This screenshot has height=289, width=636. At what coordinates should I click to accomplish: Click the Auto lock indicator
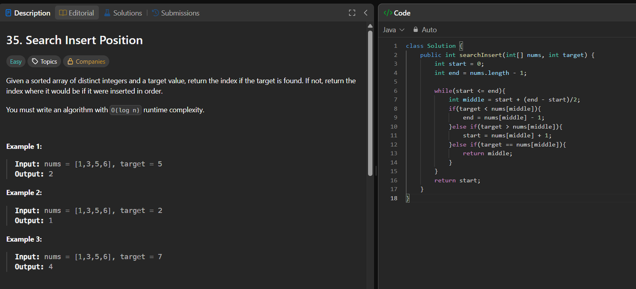(x=425, y=30)
